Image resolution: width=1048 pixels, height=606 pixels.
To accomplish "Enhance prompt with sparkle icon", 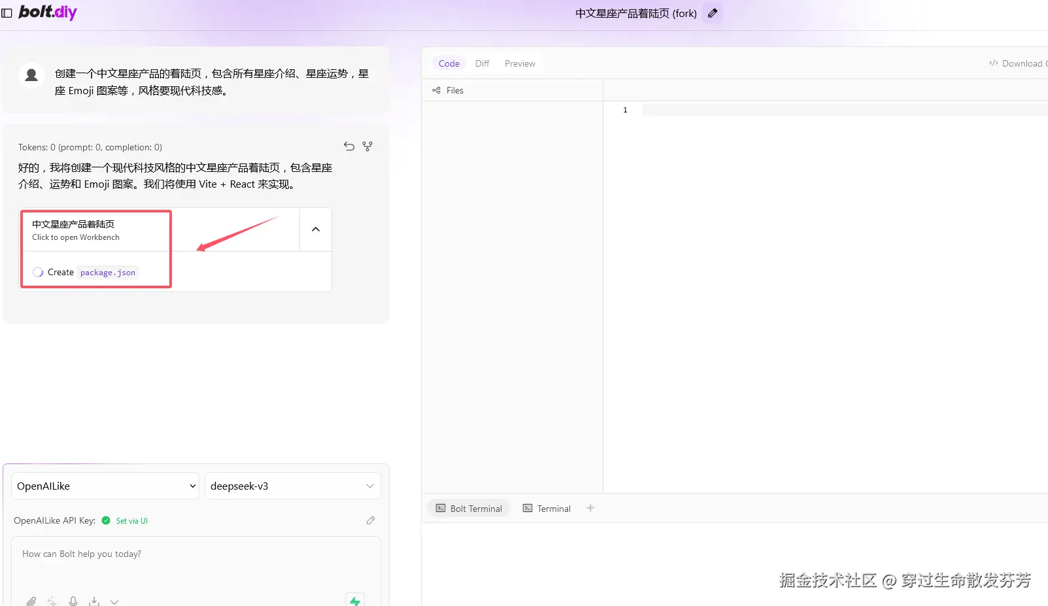I will [x=52, y=601].
